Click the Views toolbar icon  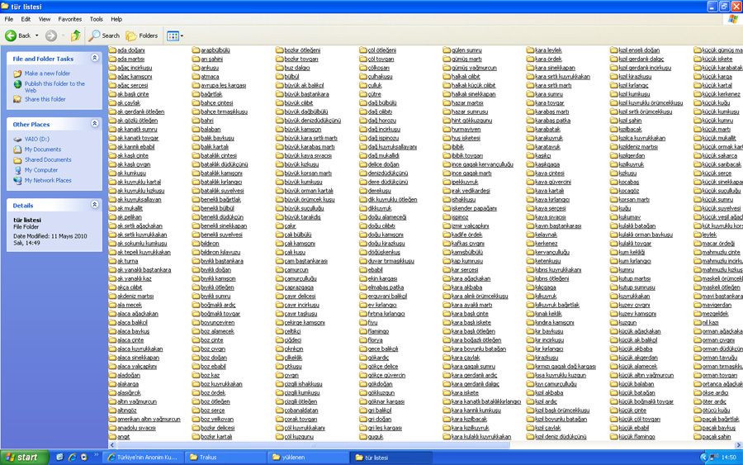[173, 36]
